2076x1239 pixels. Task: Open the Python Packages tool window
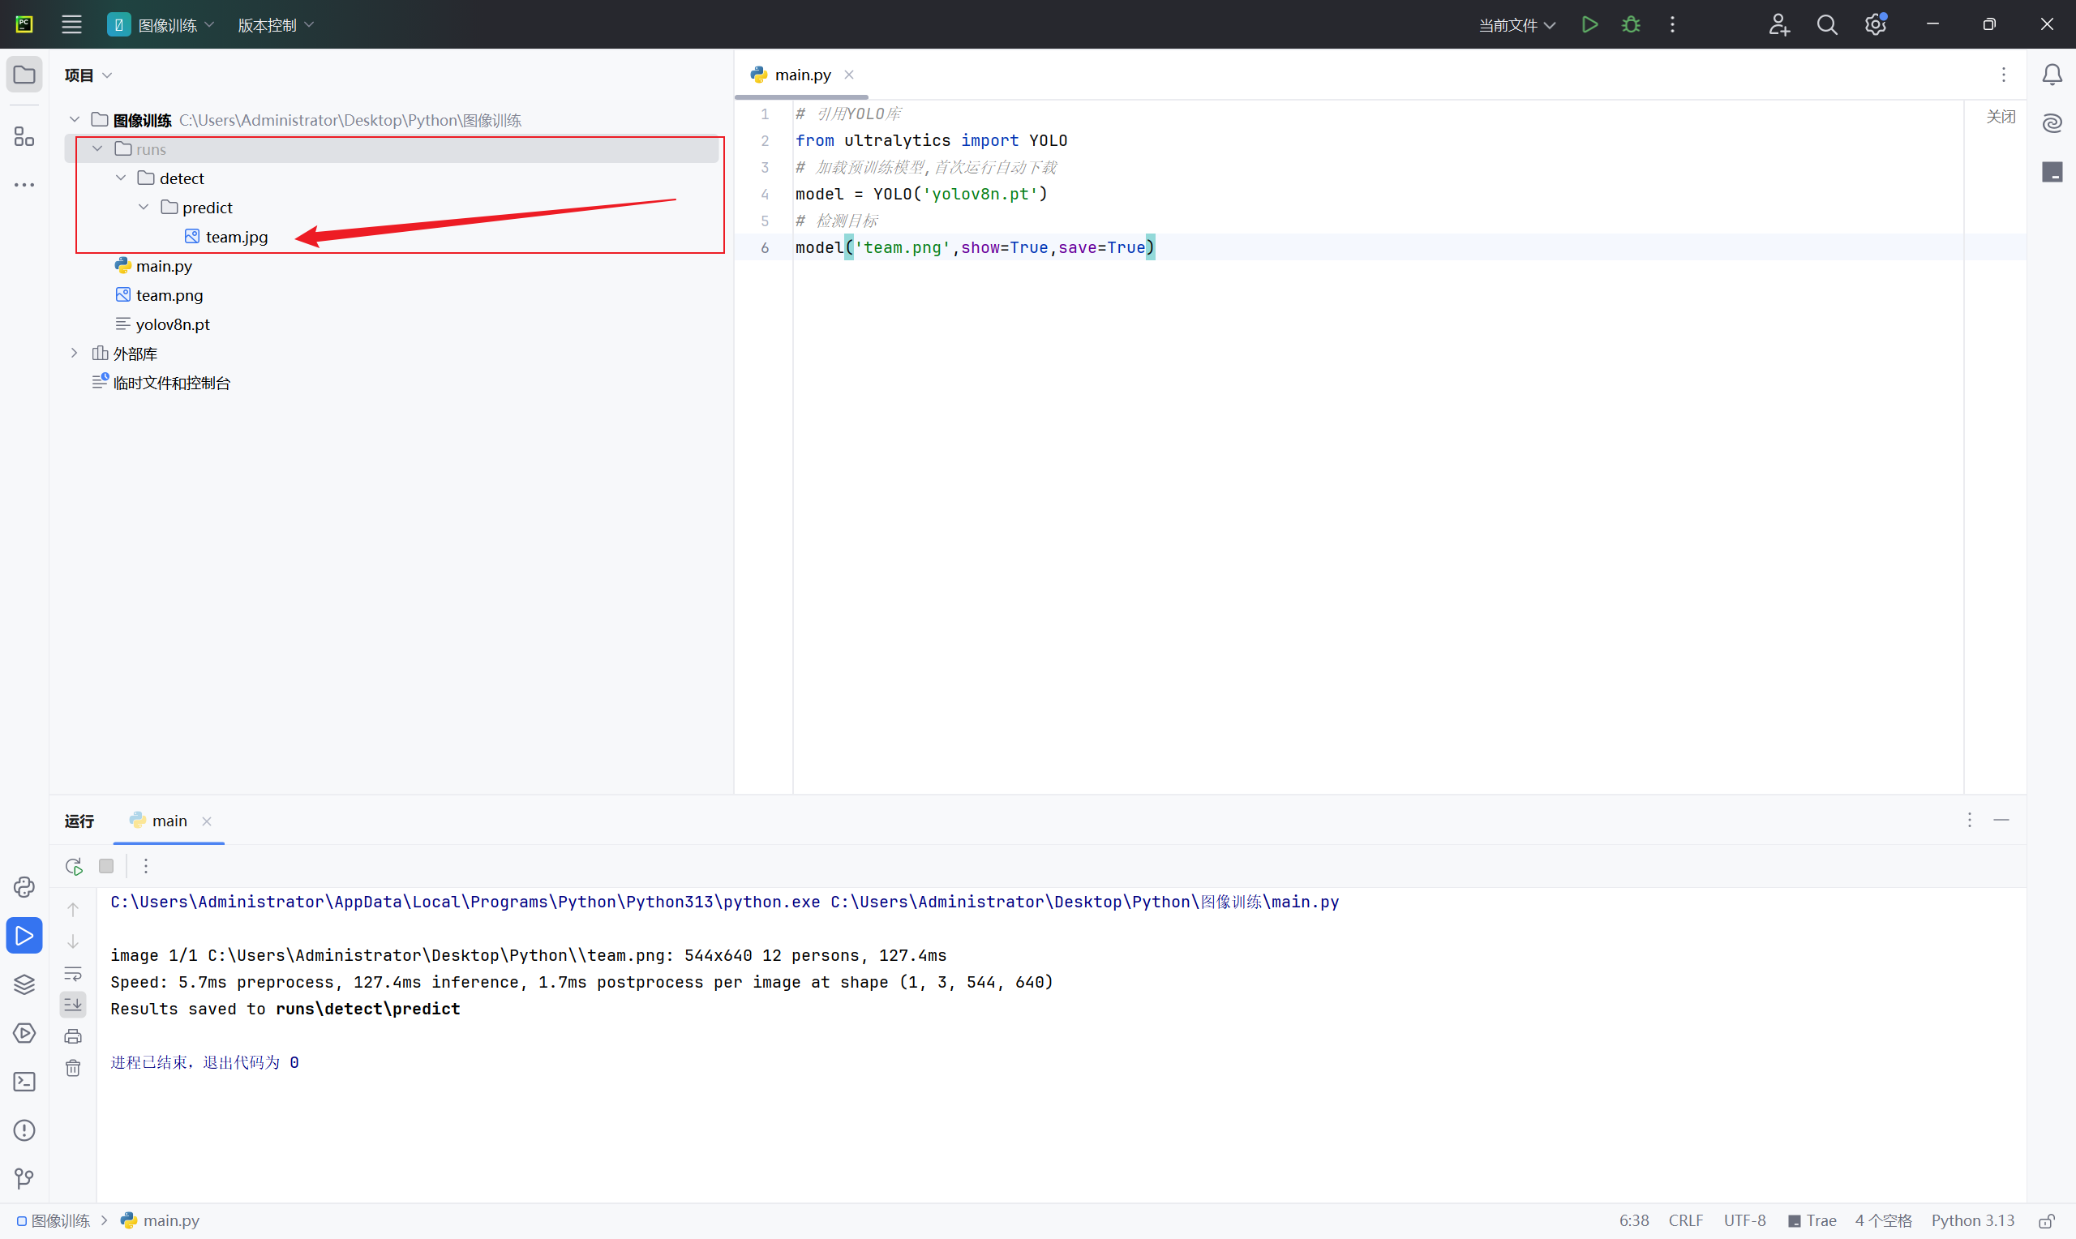click(x=24, y=984)
